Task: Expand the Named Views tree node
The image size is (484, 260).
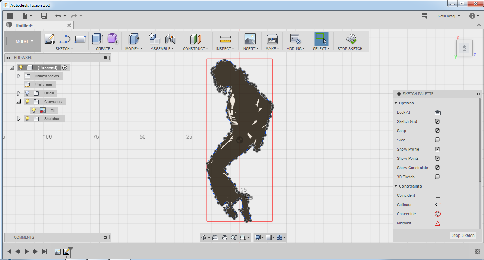Action: tap(19, 76)
